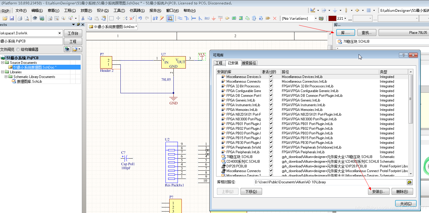Click the 查找... search button

(x=366, y=33)
